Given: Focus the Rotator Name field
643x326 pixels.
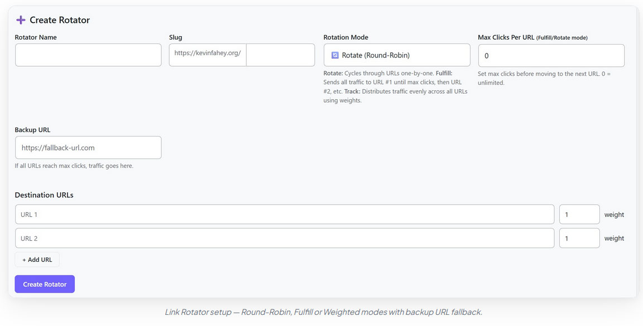Looking at the screenshot, I should (x=88, y=55).
